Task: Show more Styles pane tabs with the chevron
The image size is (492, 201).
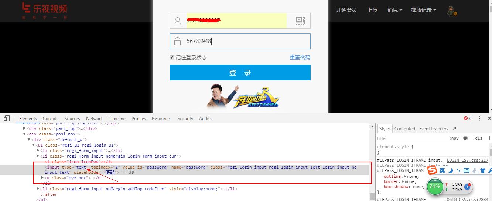Action: tap(455, 128)
